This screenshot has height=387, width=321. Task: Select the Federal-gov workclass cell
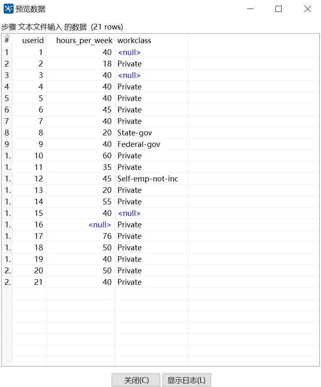(151, 144)
